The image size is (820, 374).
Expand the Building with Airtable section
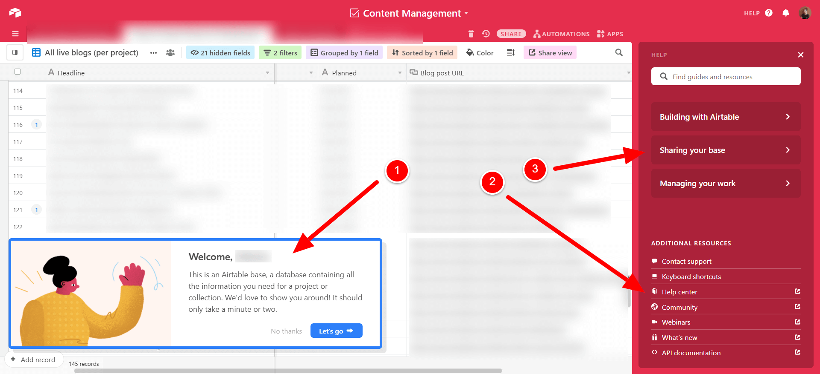tap(725, 117)
